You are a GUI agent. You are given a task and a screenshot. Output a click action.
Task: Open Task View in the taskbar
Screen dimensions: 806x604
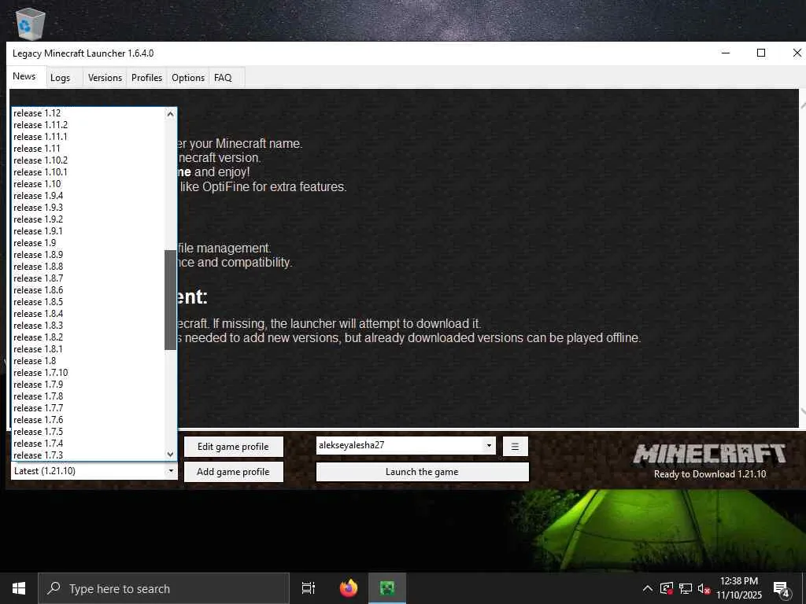pyautogui.click(x=309, y=588)
